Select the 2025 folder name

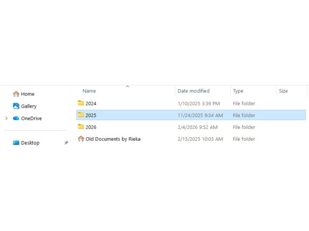(x=91, y=115)
